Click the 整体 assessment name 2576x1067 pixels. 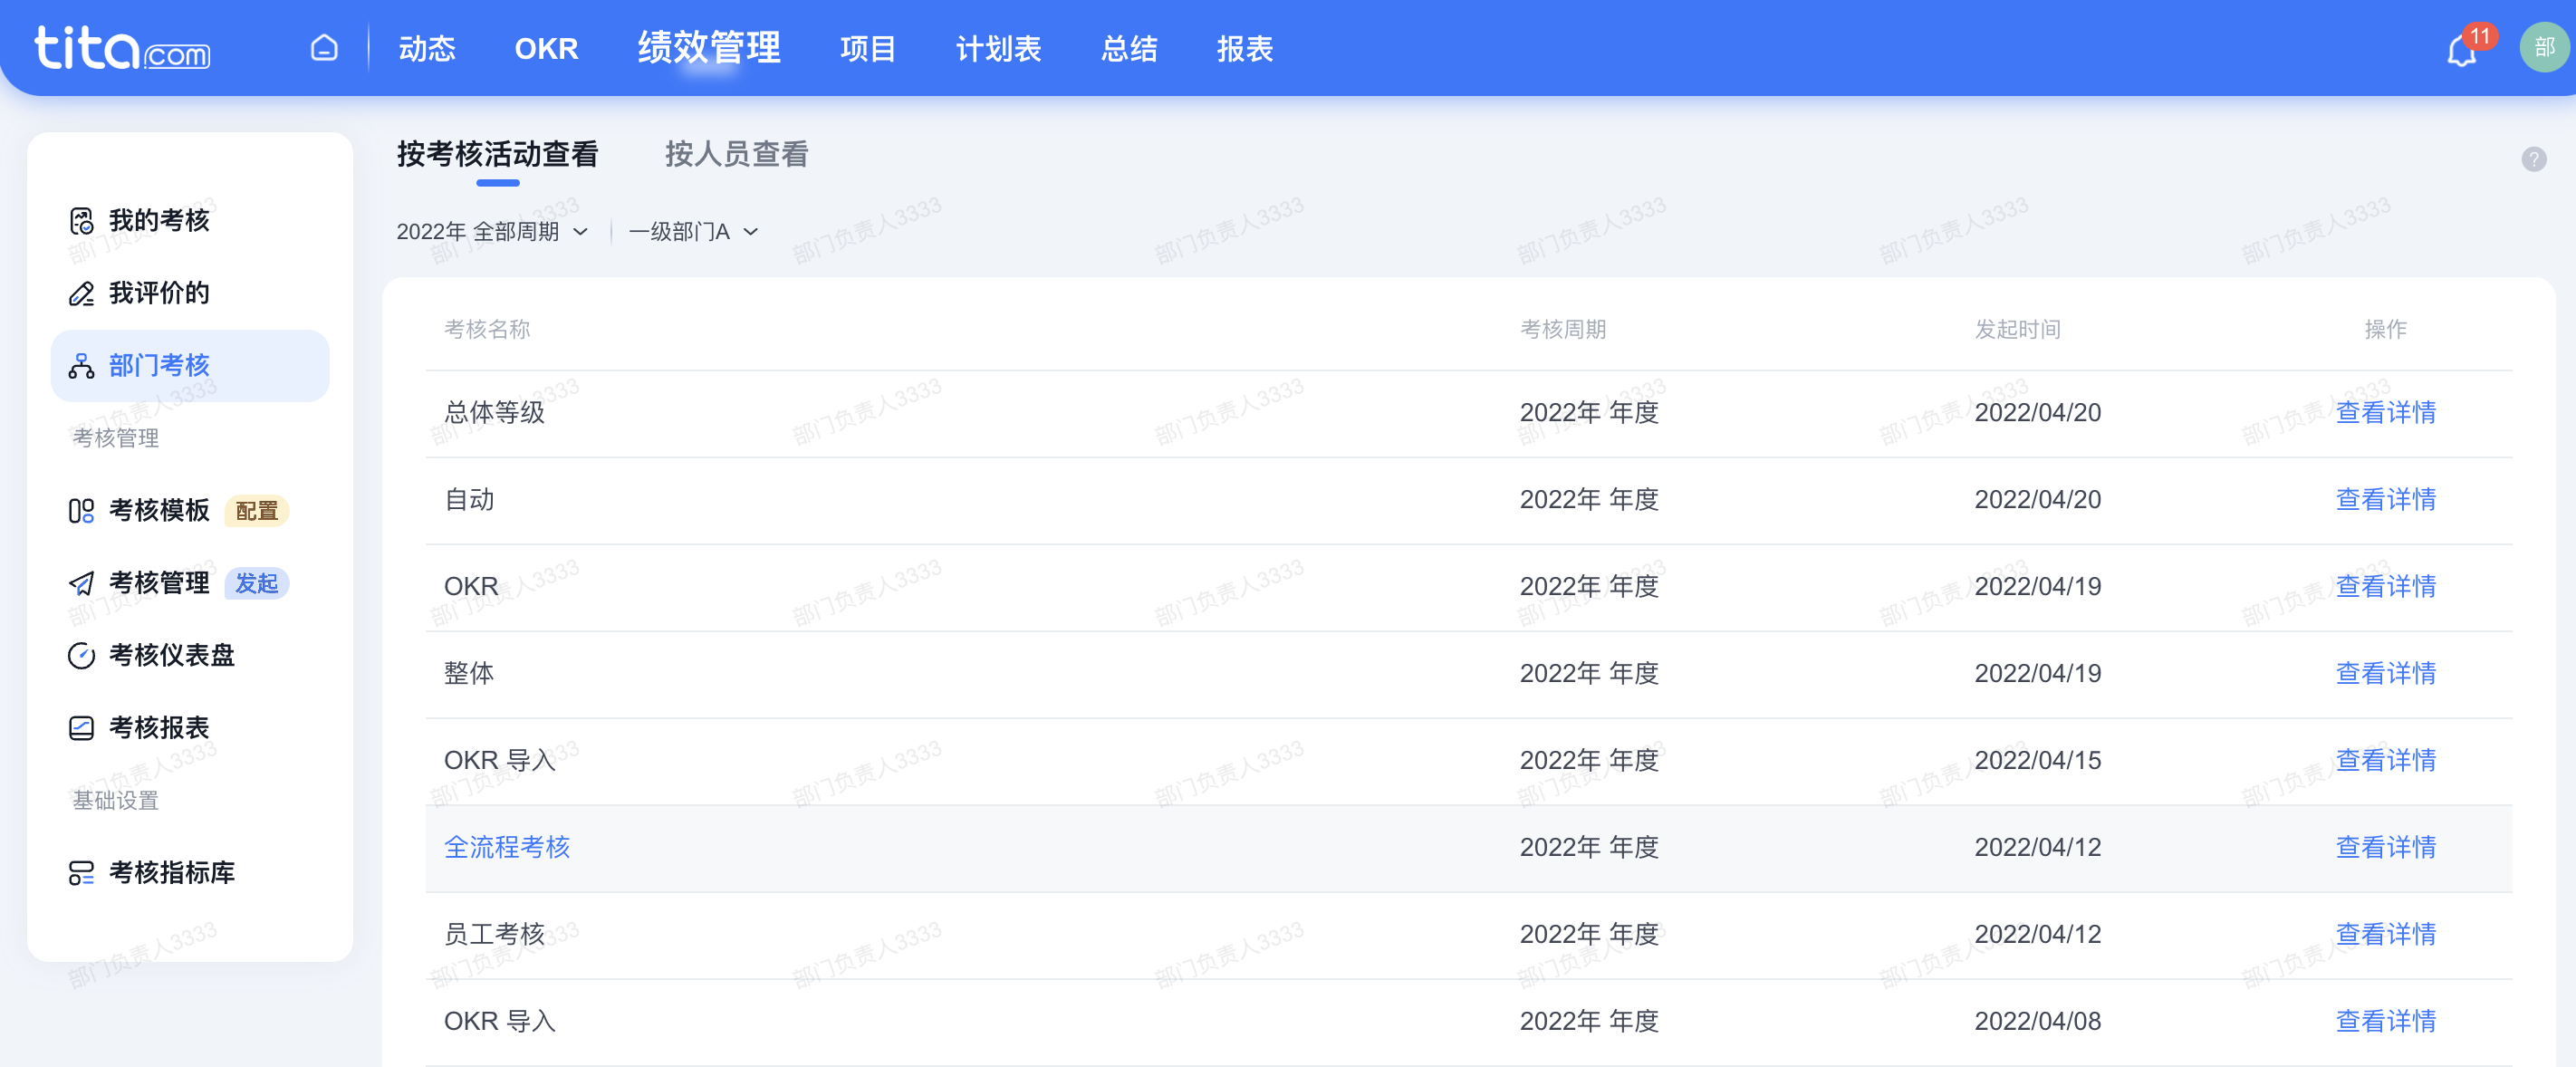(469, 673)
